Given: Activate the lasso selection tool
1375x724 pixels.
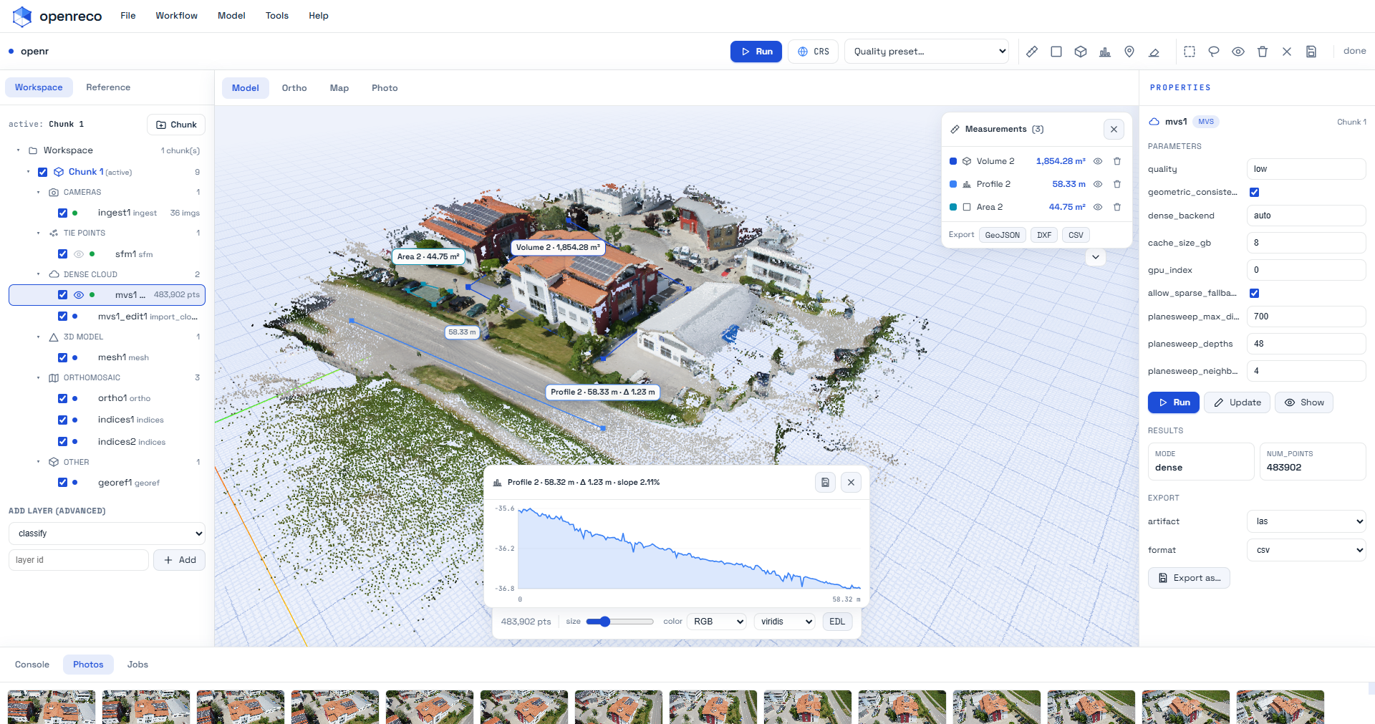Looking at the screenshot, I should (1214, 52).
